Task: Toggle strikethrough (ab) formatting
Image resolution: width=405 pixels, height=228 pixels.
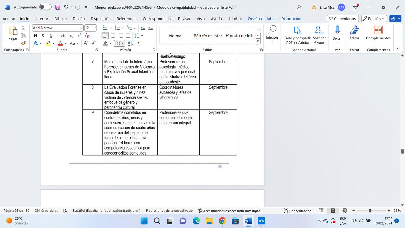Action: pos(63,36)
